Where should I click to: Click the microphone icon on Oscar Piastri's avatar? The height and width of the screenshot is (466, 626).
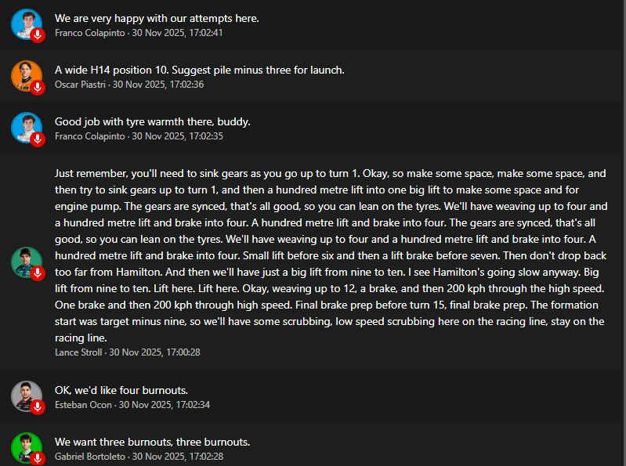click(38, 87)
